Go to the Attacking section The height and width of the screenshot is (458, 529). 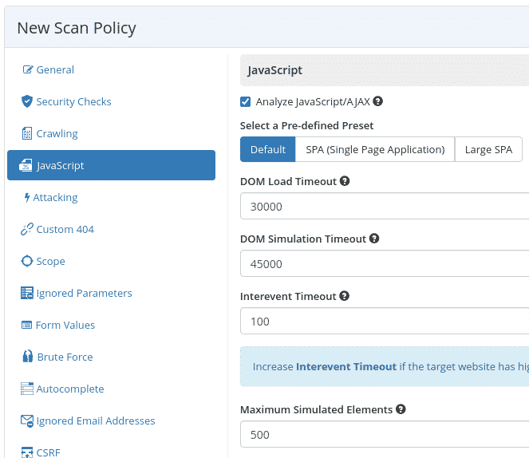pyautogui.click(x=55, y=197)
